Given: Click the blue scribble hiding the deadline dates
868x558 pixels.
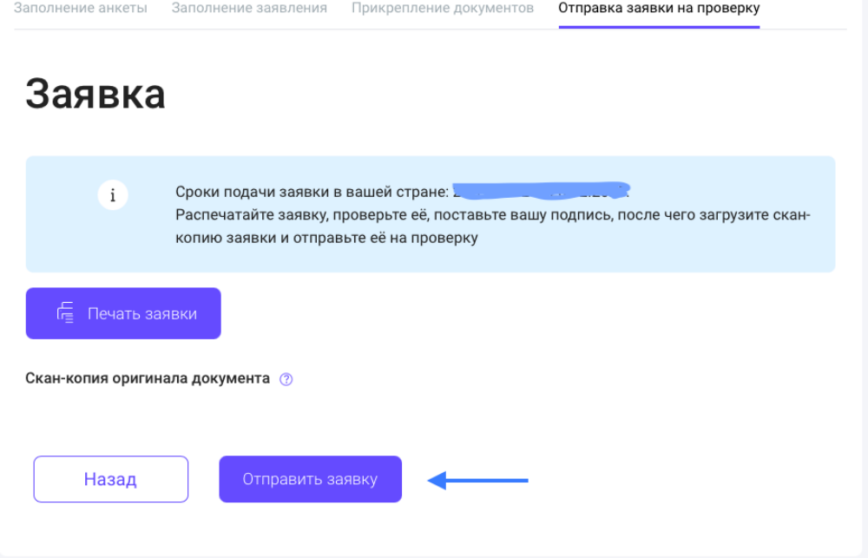Looking at the screenshot, I should pos(541,189).
